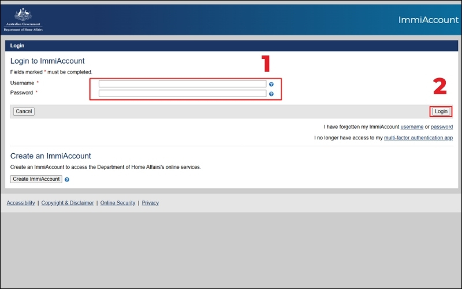This screenshot has width=462, height=289.
Task: Click the help icon next to Create ImmiAccount
Action: (67, 179)
